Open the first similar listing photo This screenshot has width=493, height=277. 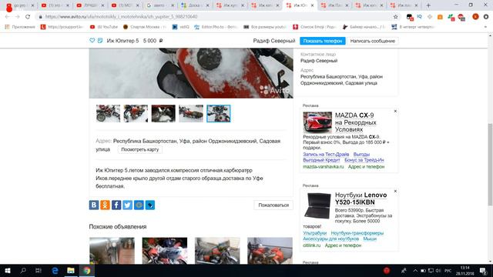pyautogui.click(x=112, y=251)
